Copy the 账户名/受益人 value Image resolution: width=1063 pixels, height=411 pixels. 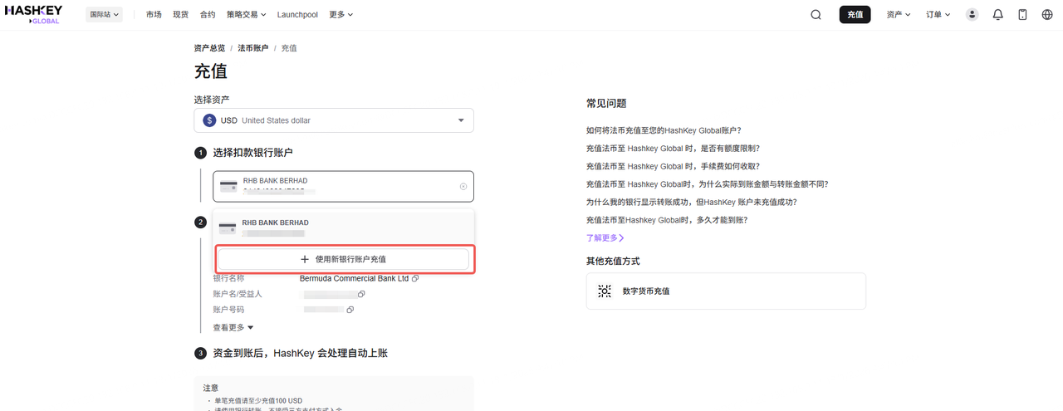361,294
